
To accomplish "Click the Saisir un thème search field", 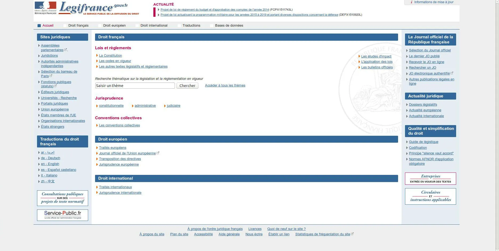I will click(x=135, y=86).
